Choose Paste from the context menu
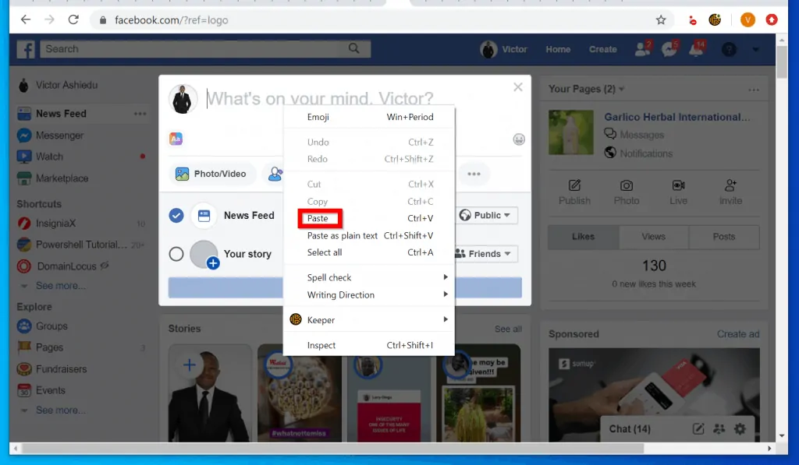This screenshot has width=799, height=465. (369, 218)
